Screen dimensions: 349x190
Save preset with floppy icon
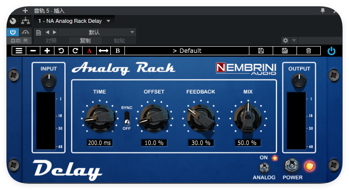click(x=261, y=50)
